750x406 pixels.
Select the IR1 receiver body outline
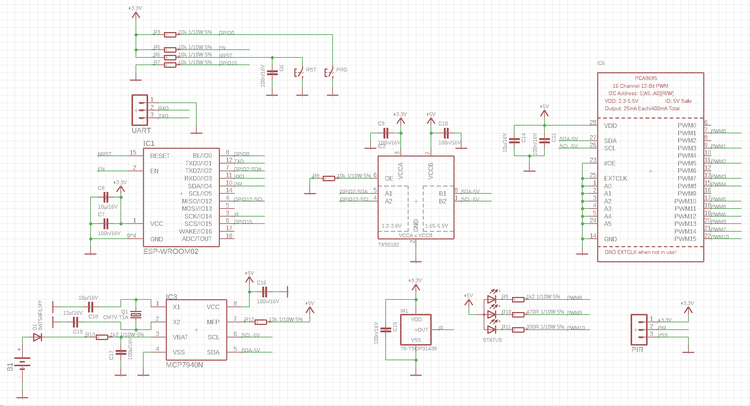(x=416, y=330)
